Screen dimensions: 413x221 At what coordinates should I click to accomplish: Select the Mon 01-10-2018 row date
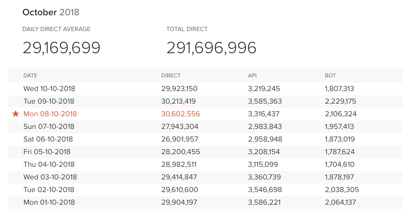pyautogui.click(x=49, y=202)
